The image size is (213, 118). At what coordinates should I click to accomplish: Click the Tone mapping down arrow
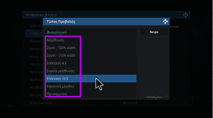point(144,103)
